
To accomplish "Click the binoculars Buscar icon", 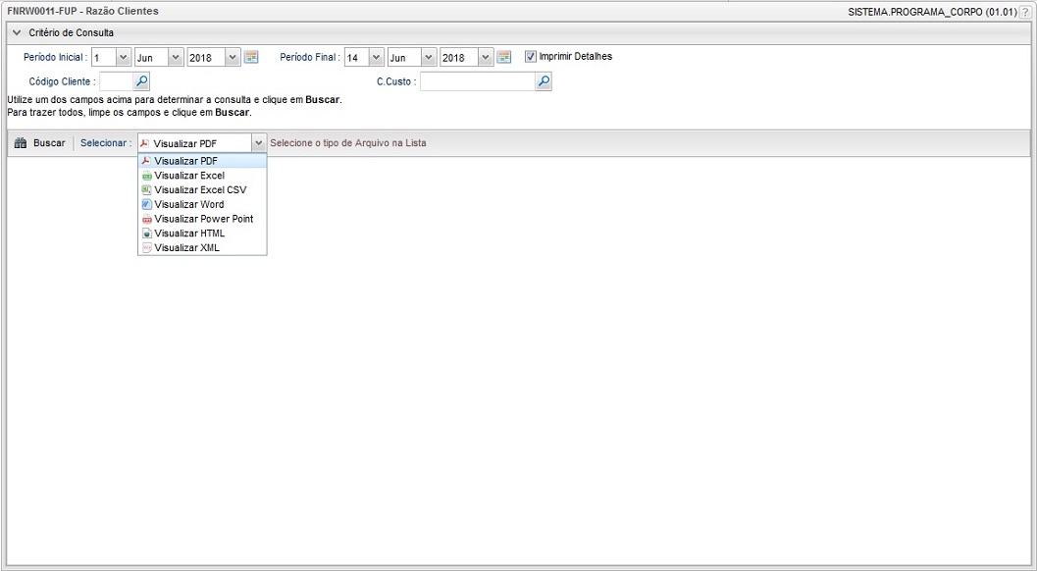I will point(21,143).
